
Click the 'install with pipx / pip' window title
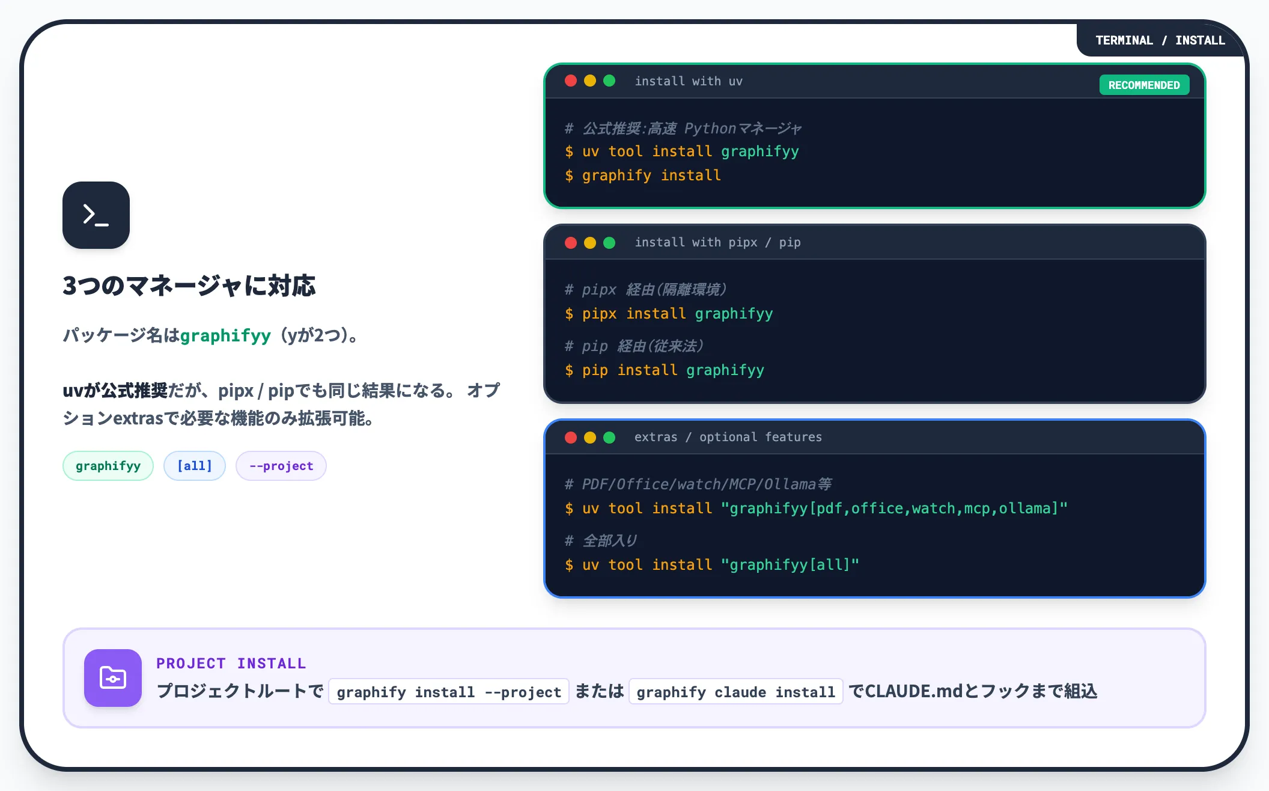coord(717,242)
